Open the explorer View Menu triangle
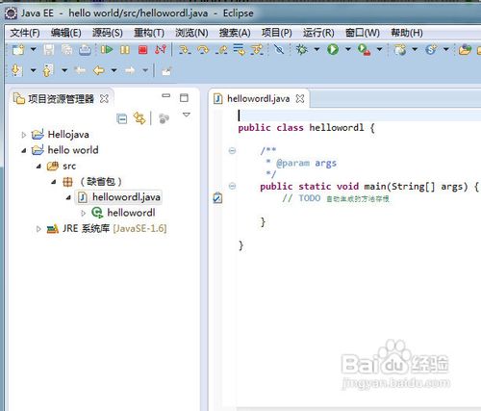 pyautogui.click(x=187, y=115)
